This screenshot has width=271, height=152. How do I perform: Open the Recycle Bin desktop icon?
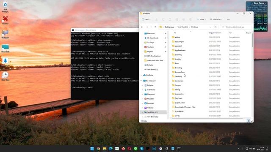(x=5, y=7)
